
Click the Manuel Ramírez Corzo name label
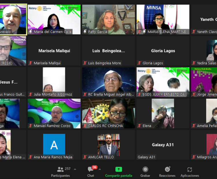[x=52, y=126]
